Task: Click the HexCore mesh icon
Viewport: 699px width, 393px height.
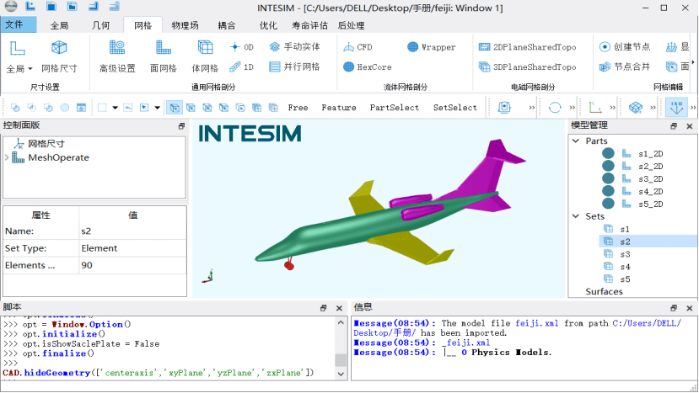Action: point(367,67)
